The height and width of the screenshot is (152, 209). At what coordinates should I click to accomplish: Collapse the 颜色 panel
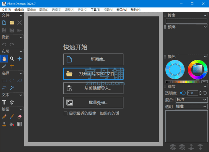(205, 57)
